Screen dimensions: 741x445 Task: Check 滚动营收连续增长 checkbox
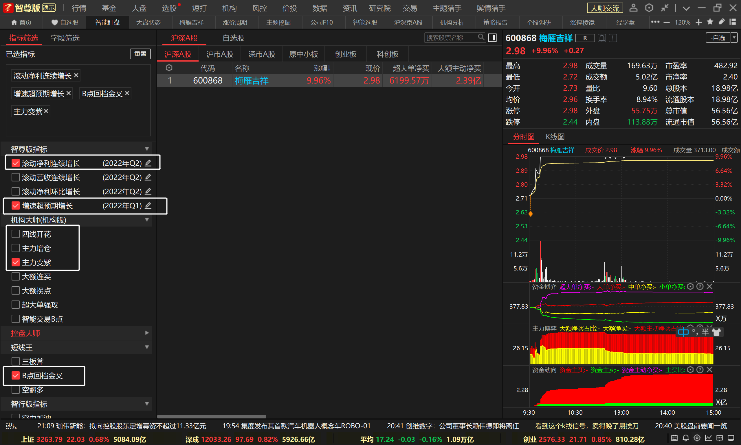(x=16, y=177)
